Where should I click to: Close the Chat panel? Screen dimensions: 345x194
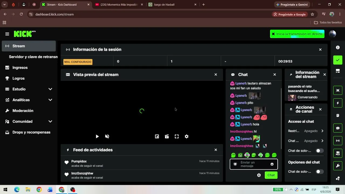pyautogui.click(x=275, y=75)
